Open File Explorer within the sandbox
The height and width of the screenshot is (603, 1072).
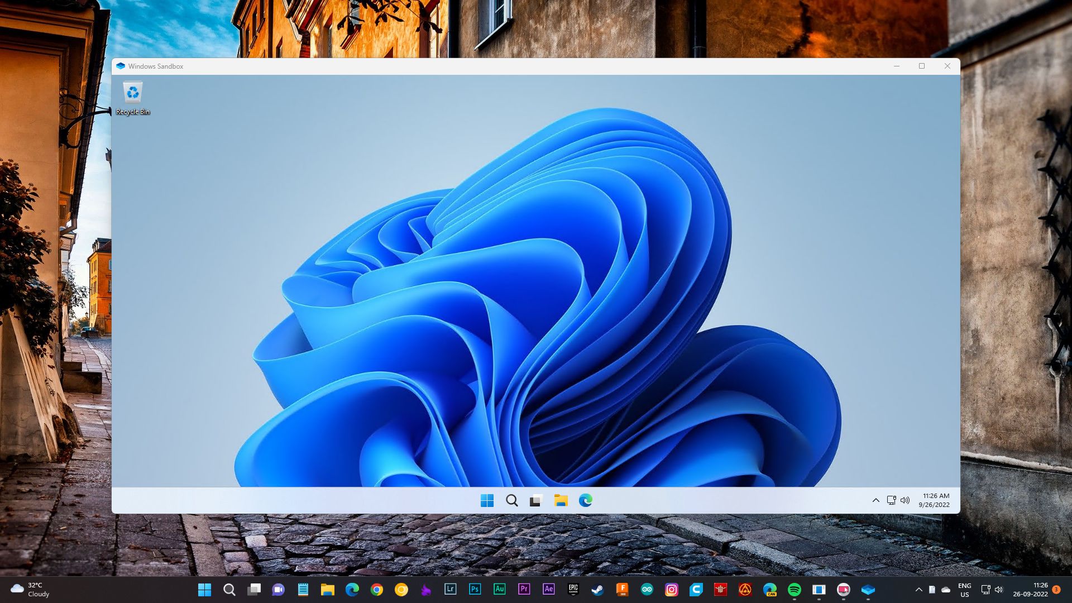[x=560, y=500]
